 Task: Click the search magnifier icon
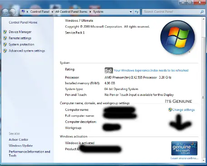(202, 12)
